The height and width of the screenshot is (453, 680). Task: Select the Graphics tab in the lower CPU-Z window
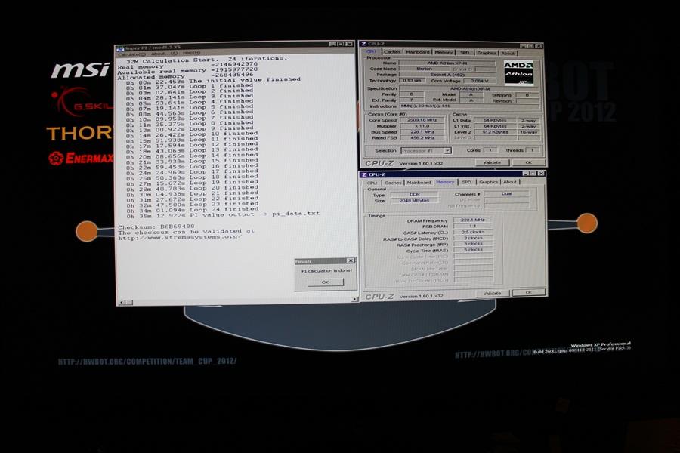[488, 182]
